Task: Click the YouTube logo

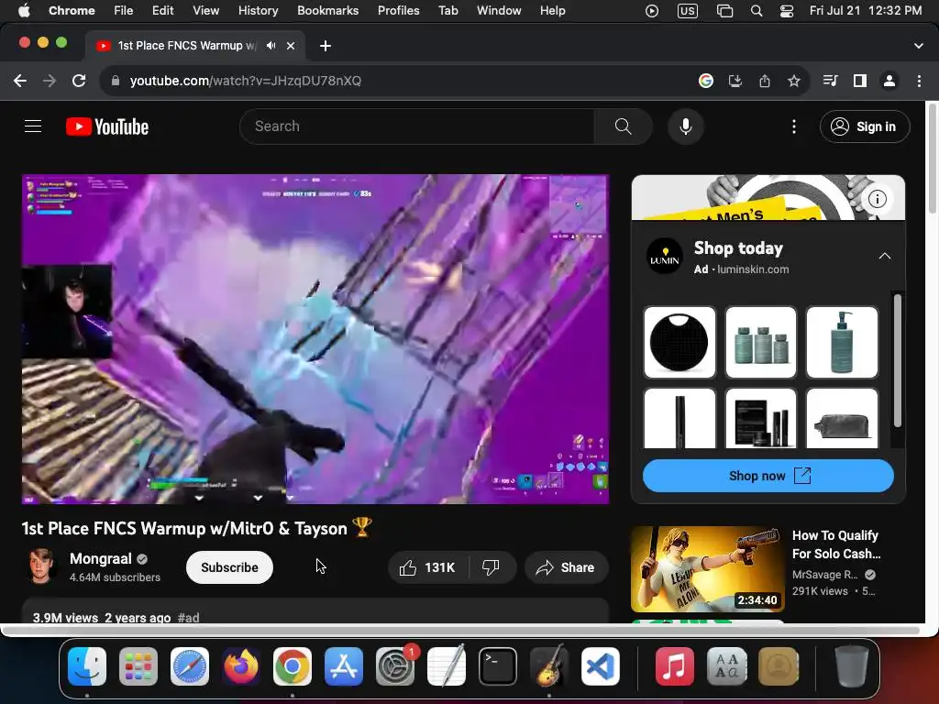Action: pos(107,126)
